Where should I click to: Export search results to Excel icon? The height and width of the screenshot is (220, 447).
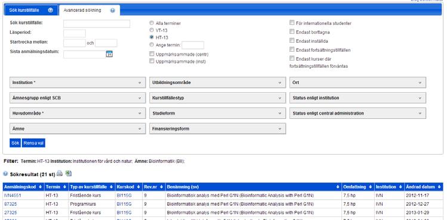click(x=68, y=173)
